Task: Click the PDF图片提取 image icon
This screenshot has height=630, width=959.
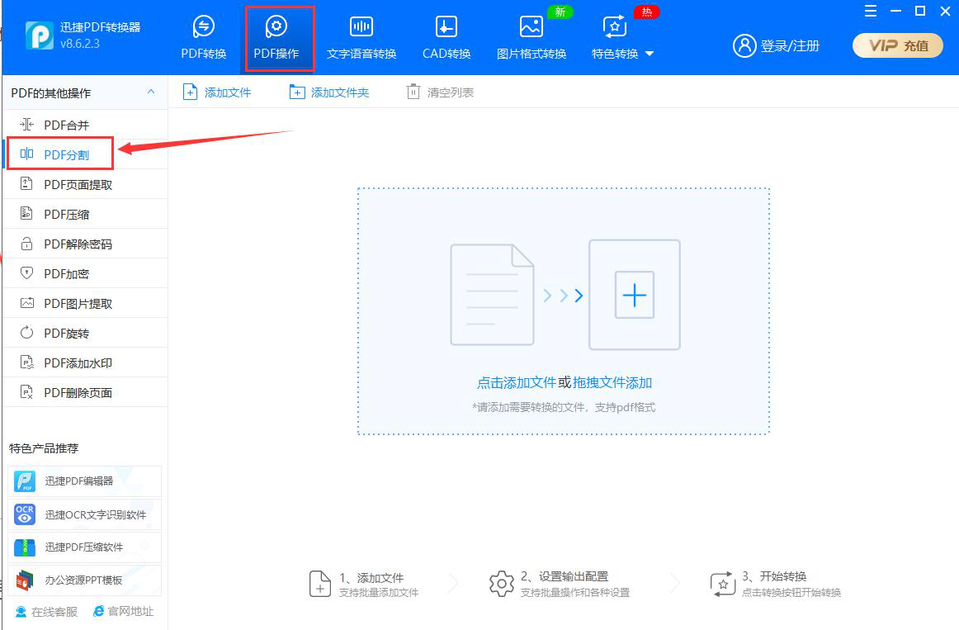Action: [x=26, y=303]
